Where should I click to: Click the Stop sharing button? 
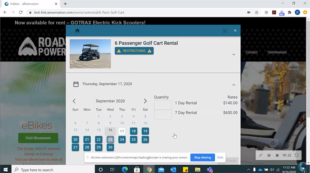point(202,158)
